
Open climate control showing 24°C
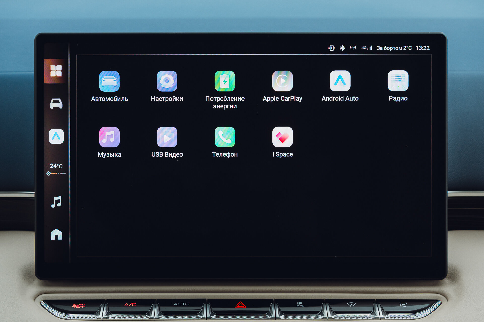tap(56, 166)
